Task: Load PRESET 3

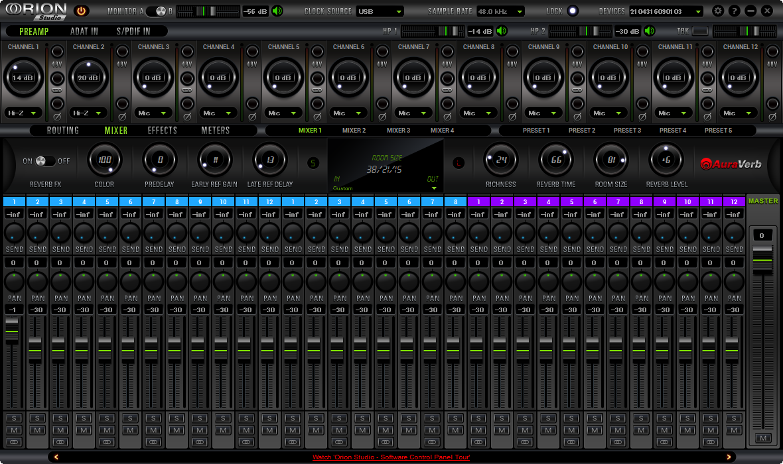Action: coord(627,130)
